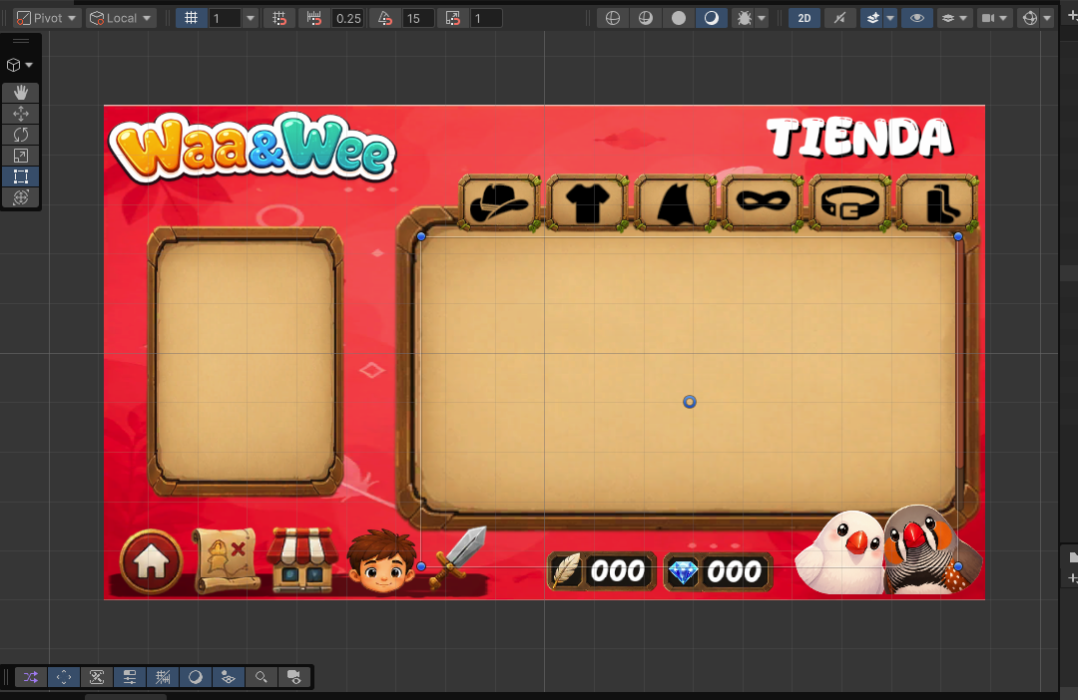Select the Transform tool
The image size is (1078, 700).
(21, 197)
